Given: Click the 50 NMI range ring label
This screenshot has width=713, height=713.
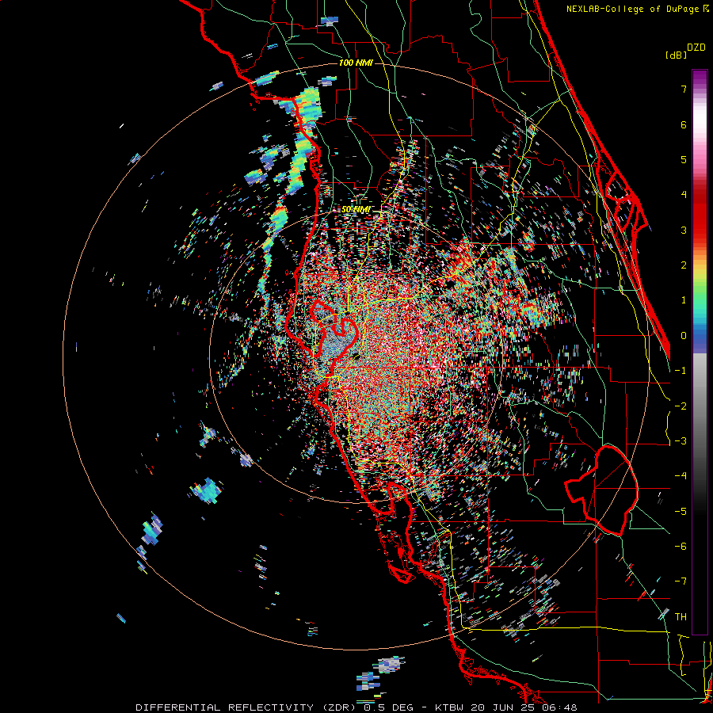Looking at the screenshot, I should [x=356, y=210].
